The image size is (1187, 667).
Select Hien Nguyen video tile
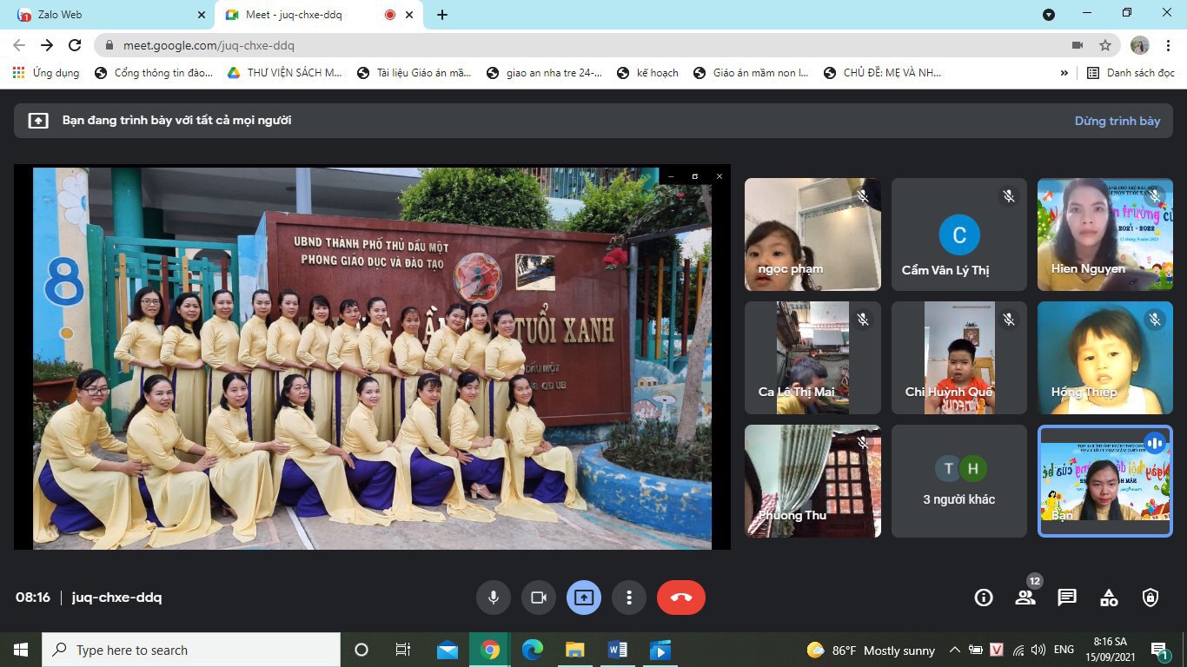(x=1105, y=234)
